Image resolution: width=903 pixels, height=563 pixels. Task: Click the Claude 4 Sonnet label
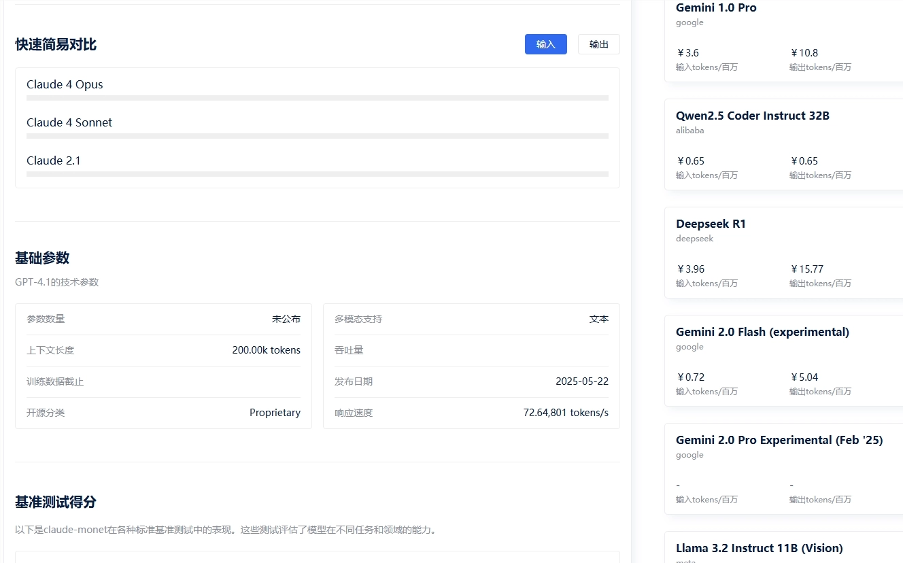click(x=69, y=122)
